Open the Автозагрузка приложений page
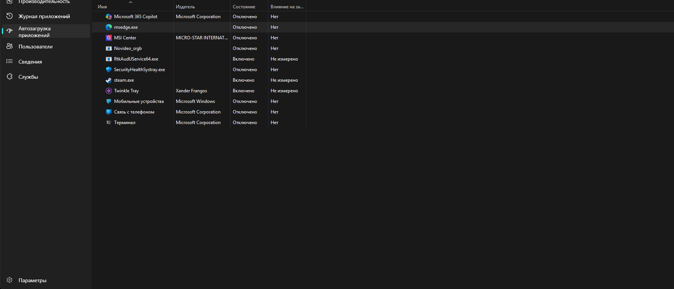Viewport: 674px width, 289px height. click(46, 31)
